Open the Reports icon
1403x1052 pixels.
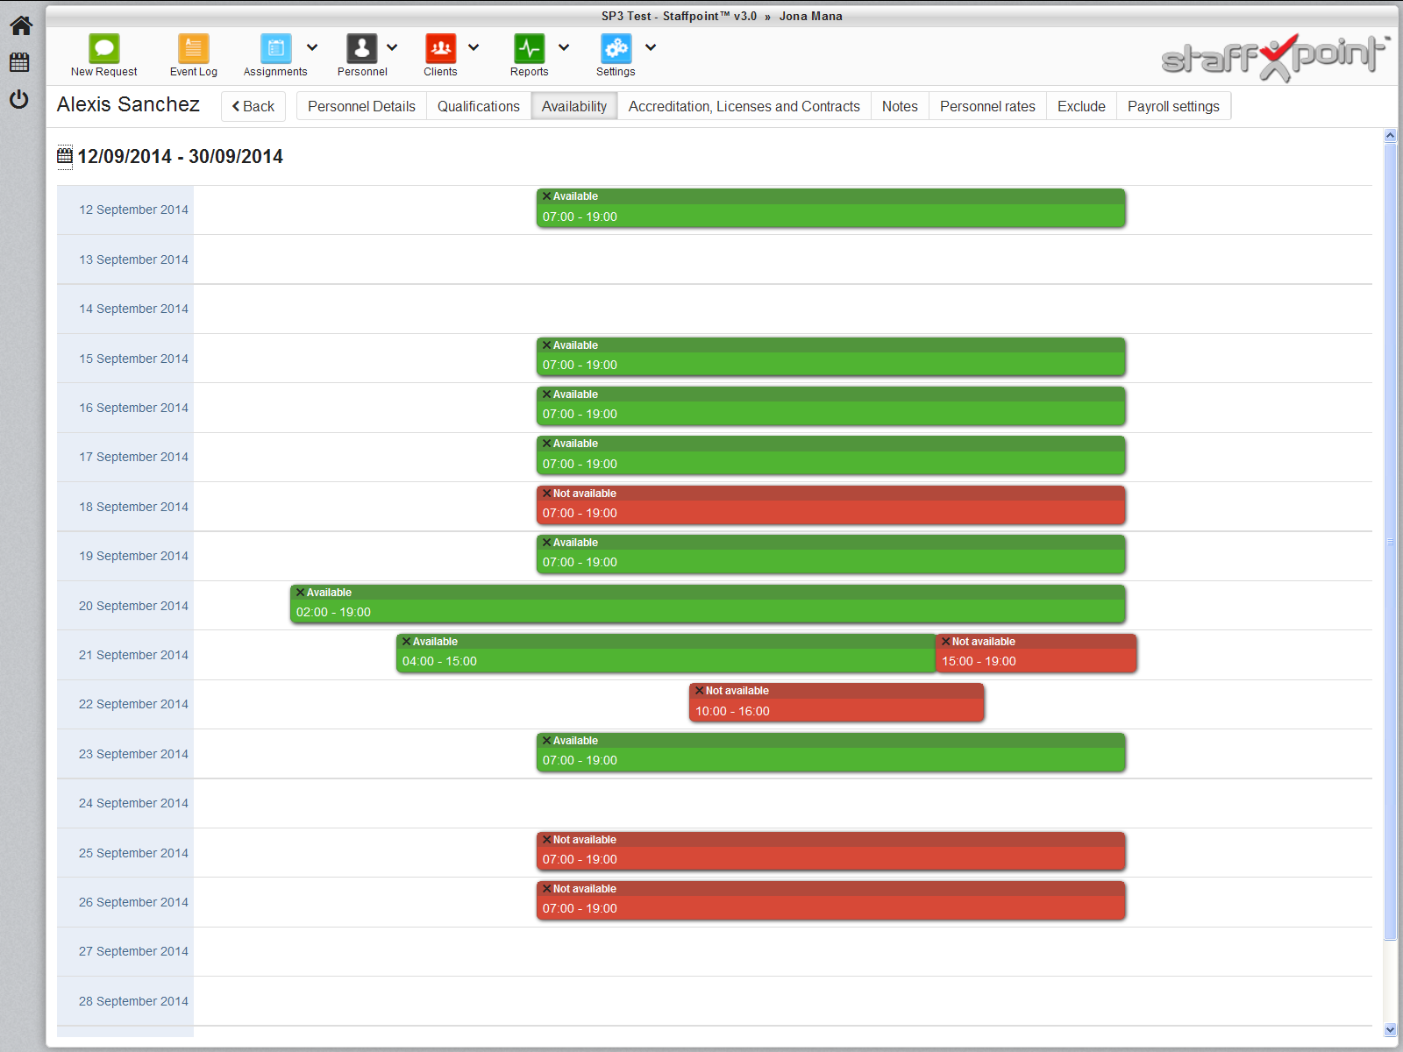click(x=529, y=49)
